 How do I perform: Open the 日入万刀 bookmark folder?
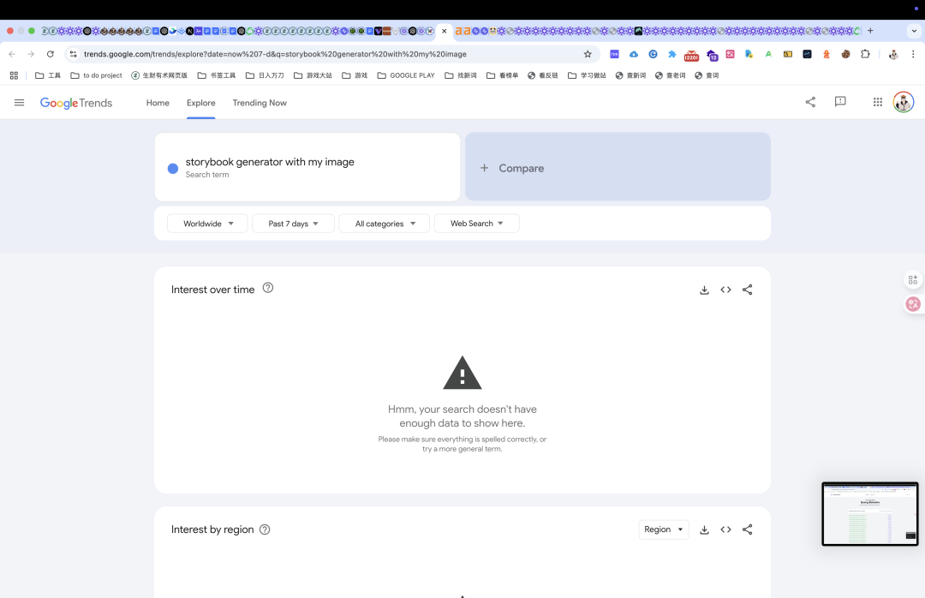pyautogui.click(x=265, y=75)
